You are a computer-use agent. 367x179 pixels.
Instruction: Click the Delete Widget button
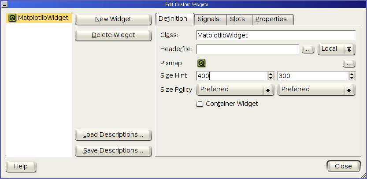[113, 35]
